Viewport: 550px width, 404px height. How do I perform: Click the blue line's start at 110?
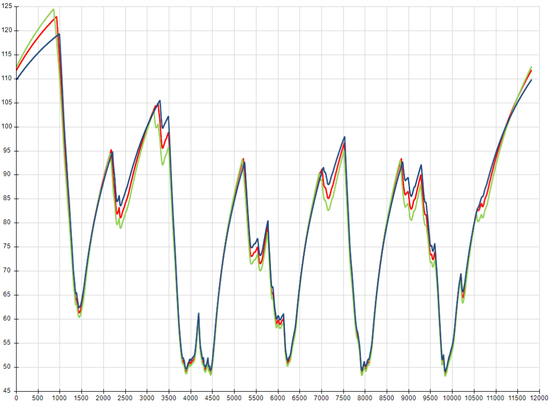pos(17,79)
